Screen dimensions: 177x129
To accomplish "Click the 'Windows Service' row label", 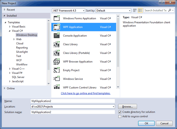I will point(73,79).
